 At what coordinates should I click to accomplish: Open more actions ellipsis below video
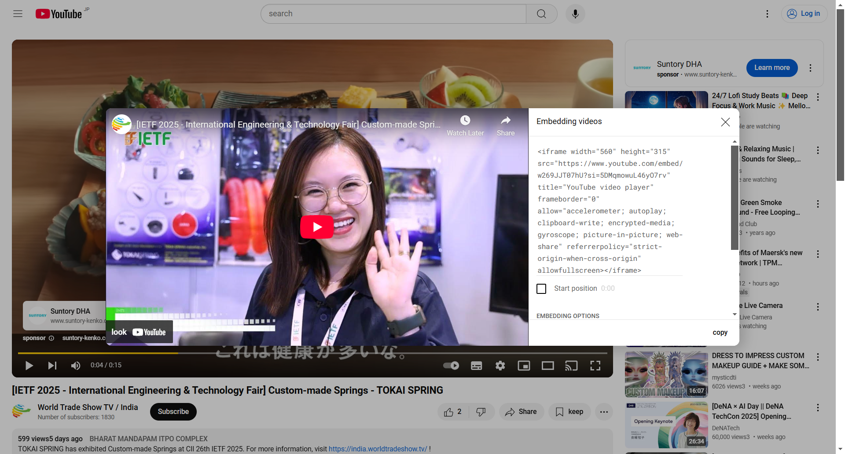click(604, 412)
